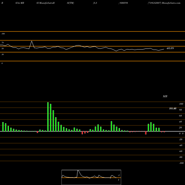Click the MR value label 101.08
Viewport: 185px width, 185px height.
pos(173,108)
